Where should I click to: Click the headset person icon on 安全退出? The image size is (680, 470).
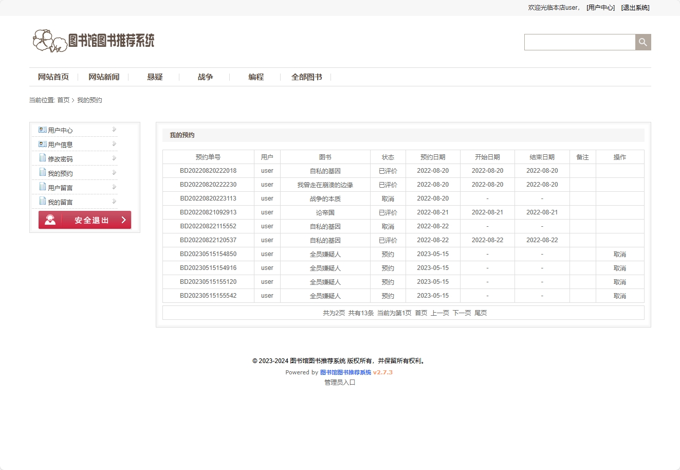pos(49,220)
